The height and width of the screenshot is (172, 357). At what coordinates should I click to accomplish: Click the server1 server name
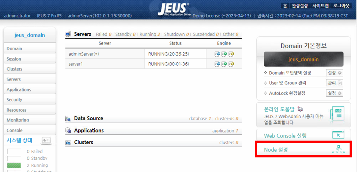coord(76,64)
